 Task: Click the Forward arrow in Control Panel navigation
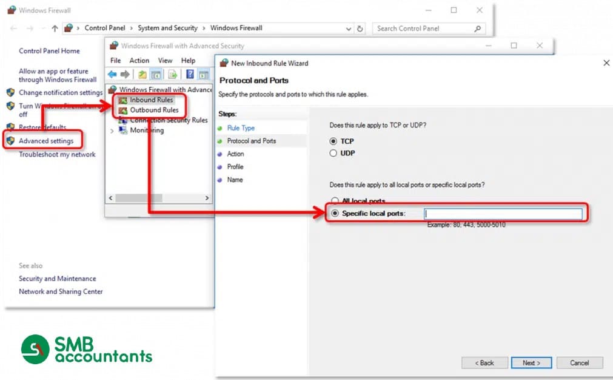[x=30, y=28]
